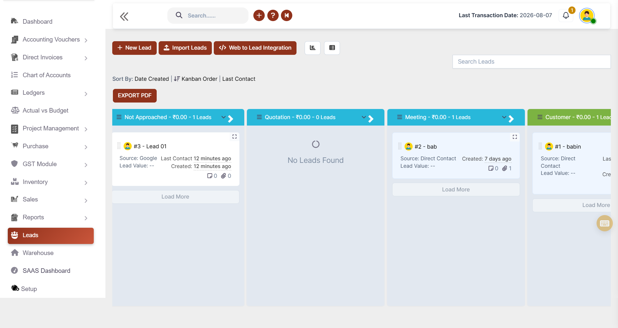Switch to the list table view icon

click(332, 48)
